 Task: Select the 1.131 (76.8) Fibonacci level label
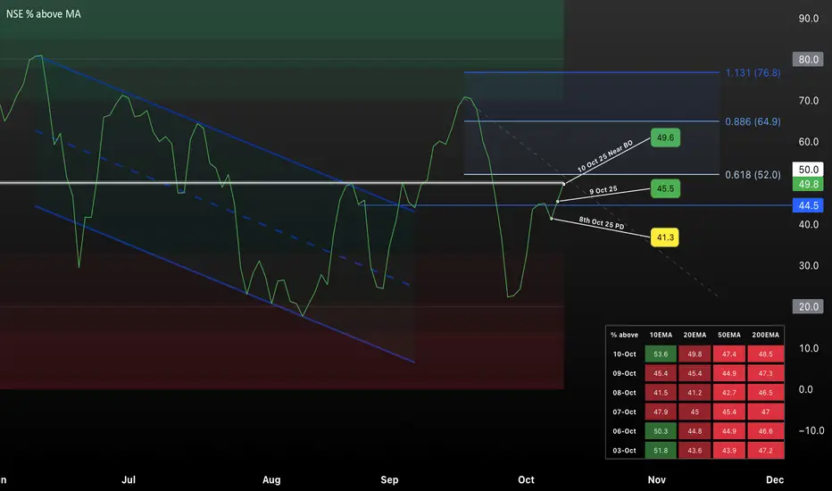coord(753,72)
